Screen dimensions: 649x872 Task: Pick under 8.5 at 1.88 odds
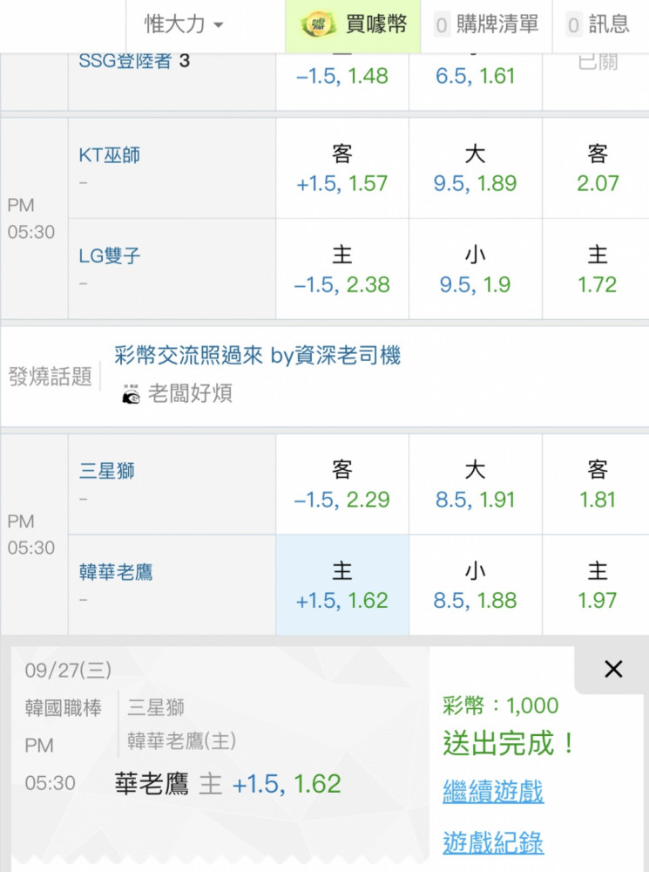[475, 585]
